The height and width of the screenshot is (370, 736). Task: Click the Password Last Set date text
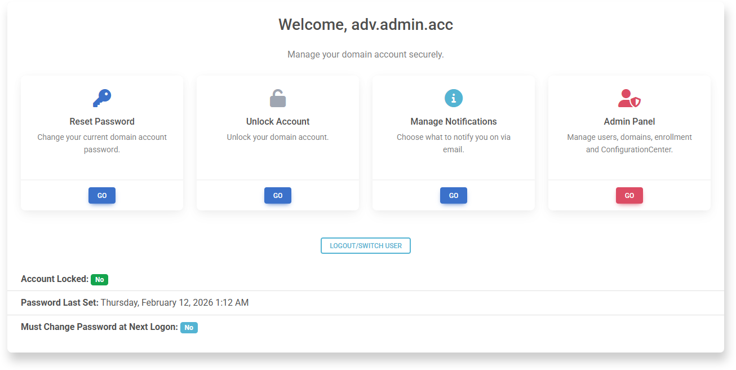(174, 303)
